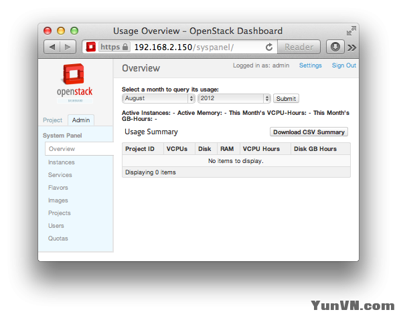The image size is (397, 314).
Task: Click the Project ID column header
Action: click(x=143, y=149)
